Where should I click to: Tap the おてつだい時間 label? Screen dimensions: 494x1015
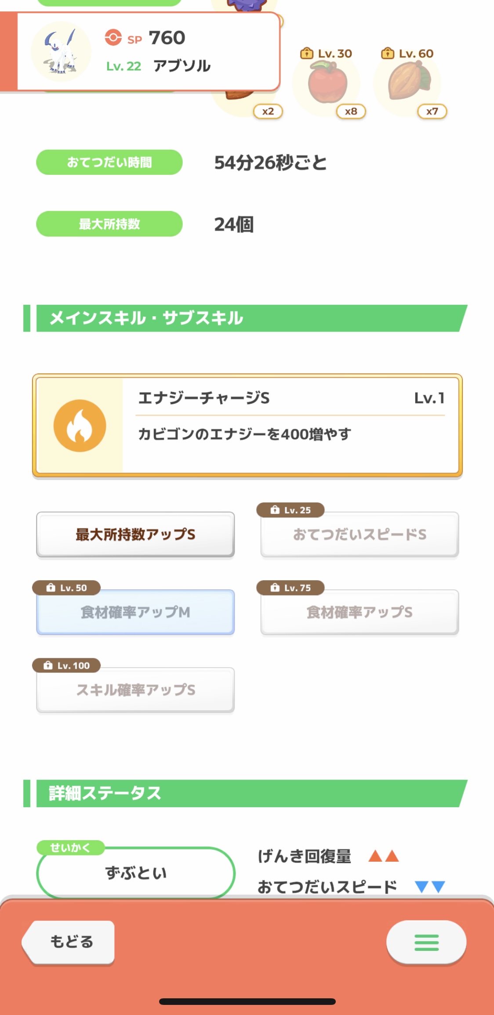pyautogui.click(x=109, y=163)
